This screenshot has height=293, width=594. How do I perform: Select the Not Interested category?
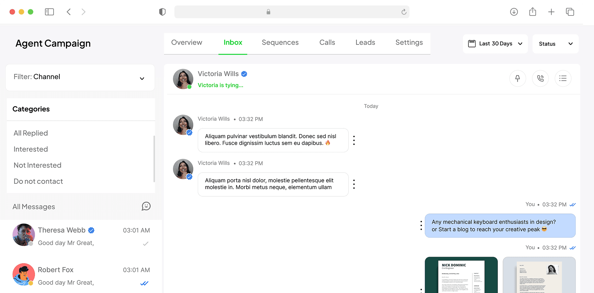pos(37,165)
